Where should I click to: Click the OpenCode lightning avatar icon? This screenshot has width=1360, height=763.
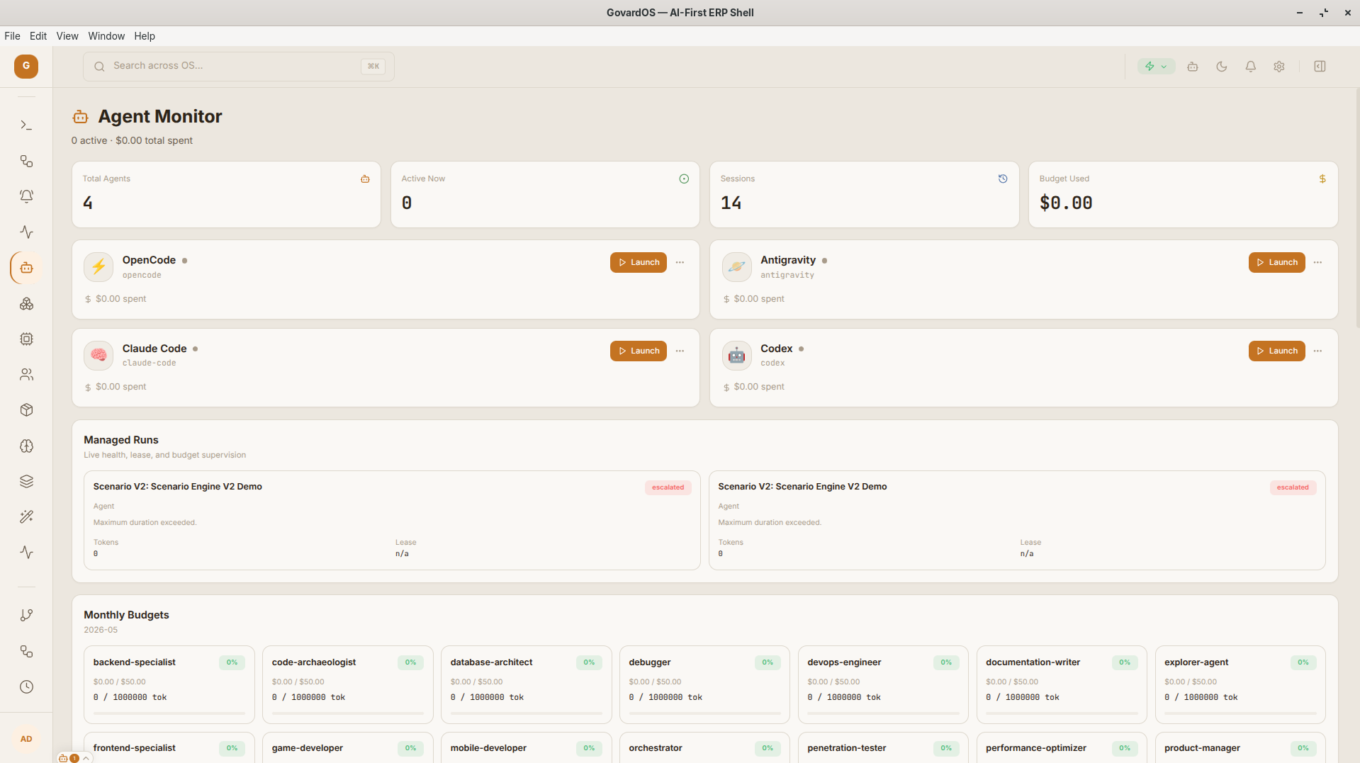pos(99,267)
